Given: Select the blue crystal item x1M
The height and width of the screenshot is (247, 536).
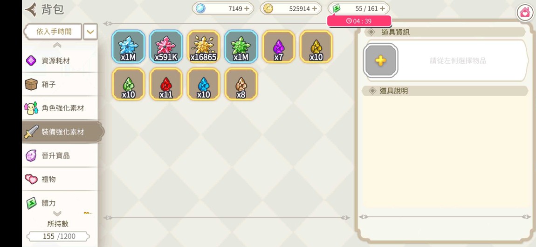Looking at the screenshot, I should coord(128,47).
